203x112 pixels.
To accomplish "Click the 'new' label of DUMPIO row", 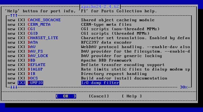I will (11, 83).
